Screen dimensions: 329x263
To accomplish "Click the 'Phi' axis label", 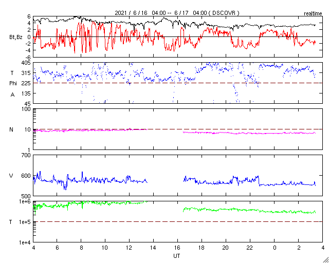I will pyautogui.click(x=13, y=83).
